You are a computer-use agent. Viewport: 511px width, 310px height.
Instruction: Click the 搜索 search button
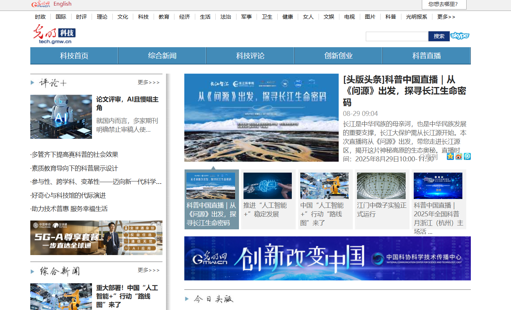(439, 36)
